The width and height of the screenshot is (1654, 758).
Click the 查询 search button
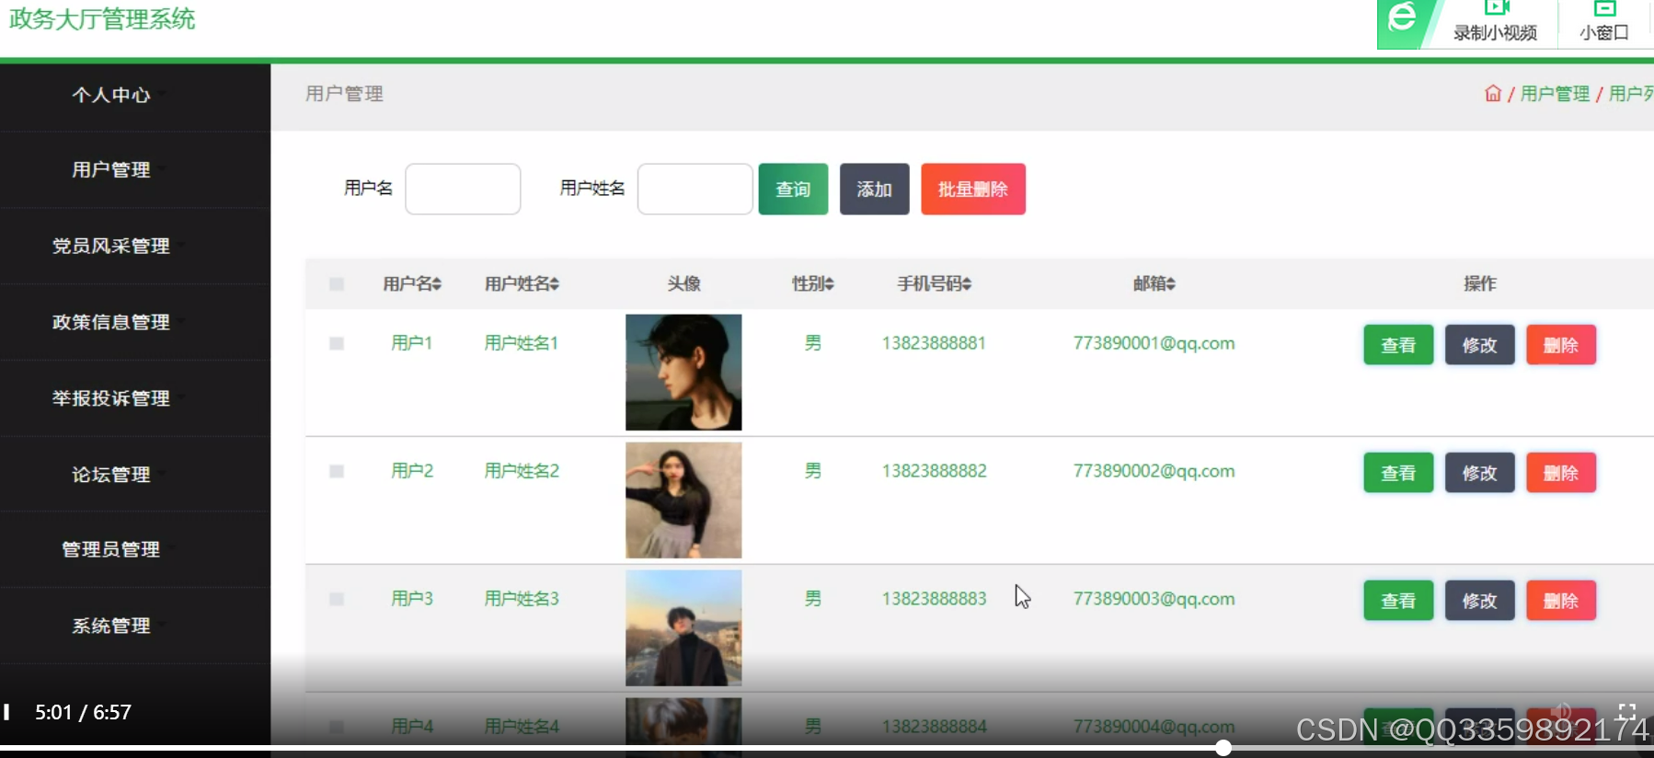[x=793, y=189]
